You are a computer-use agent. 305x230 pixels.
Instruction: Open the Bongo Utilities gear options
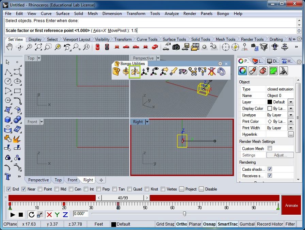[x=220, y=64]
